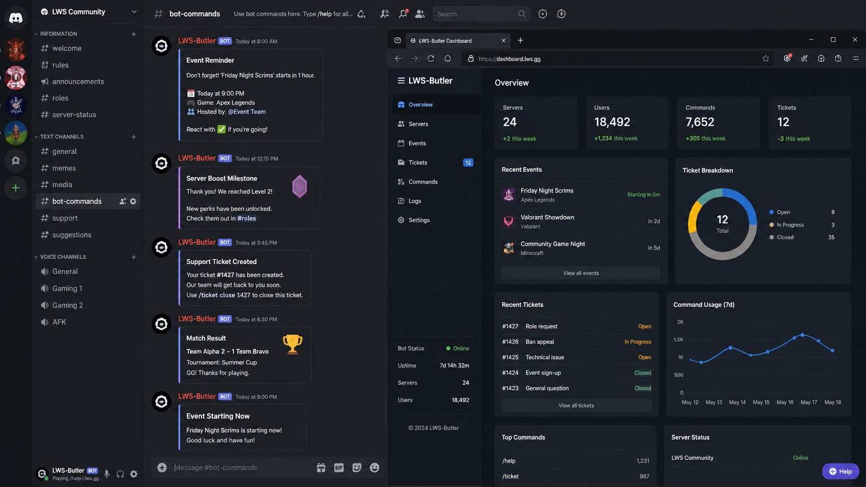Open Settings in dashboard sidebar
The width and height of the screenshot is (866, 487).
(x=436, y=220)
